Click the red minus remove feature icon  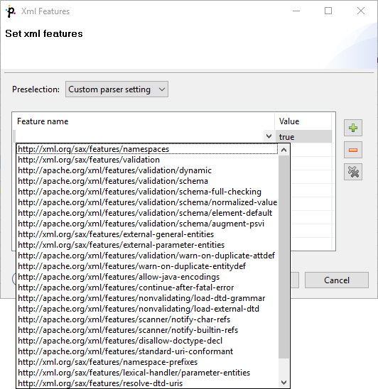click(x=353, y=150)
